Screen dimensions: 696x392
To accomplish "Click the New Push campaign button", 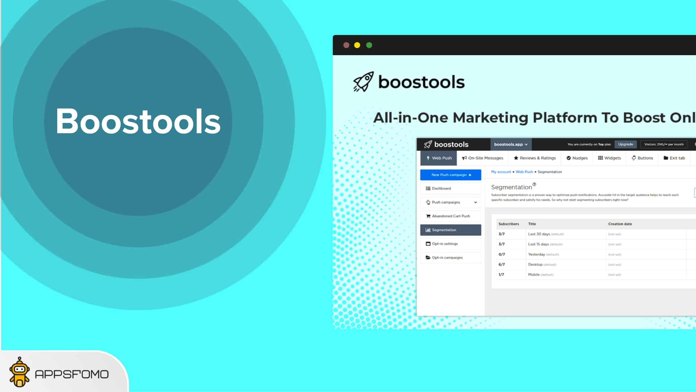I will [451, 175].
